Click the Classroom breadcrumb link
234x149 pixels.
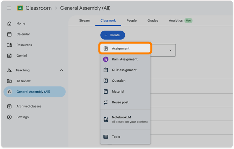tap(38, 8)
